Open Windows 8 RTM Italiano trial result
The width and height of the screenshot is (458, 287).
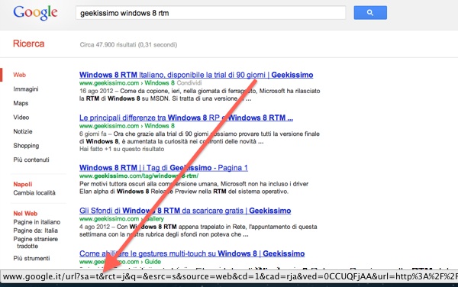[196, 75]
